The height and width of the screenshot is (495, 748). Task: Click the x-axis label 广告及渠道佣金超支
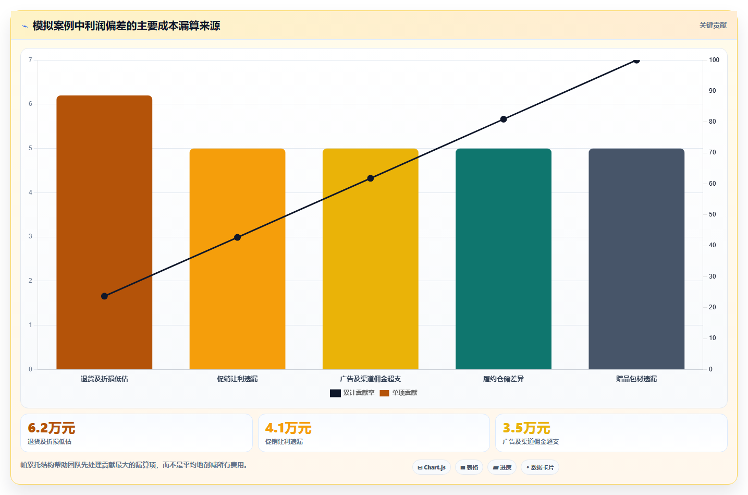click(x=371, y=379)
